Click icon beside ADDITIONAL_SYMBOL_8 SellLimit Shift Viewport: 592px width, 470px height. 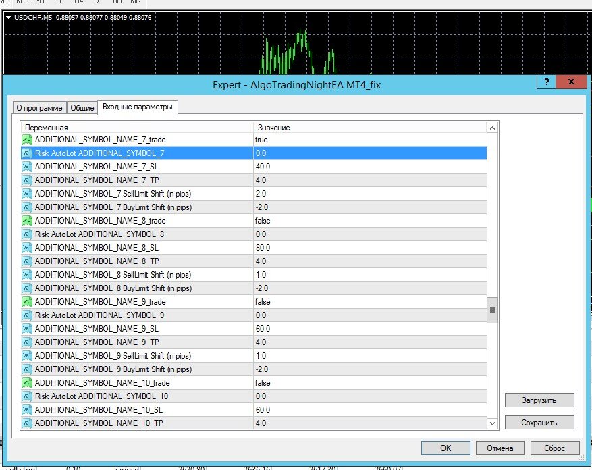pos(27,275)
